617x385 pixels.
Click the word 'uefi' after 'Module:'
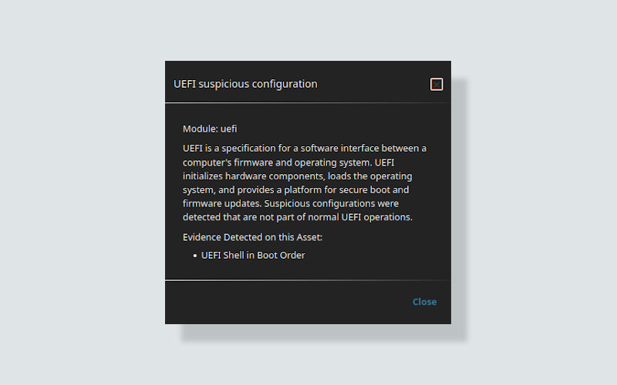[x=229, y=129]
